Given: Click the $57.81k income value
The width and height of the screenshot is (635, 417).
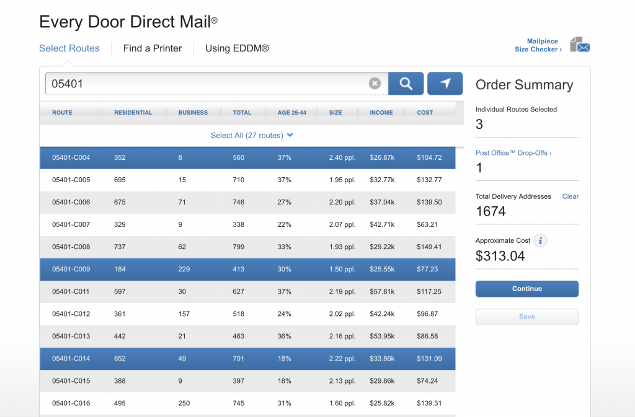Looking at the screenshot, I should coord(382,292).
